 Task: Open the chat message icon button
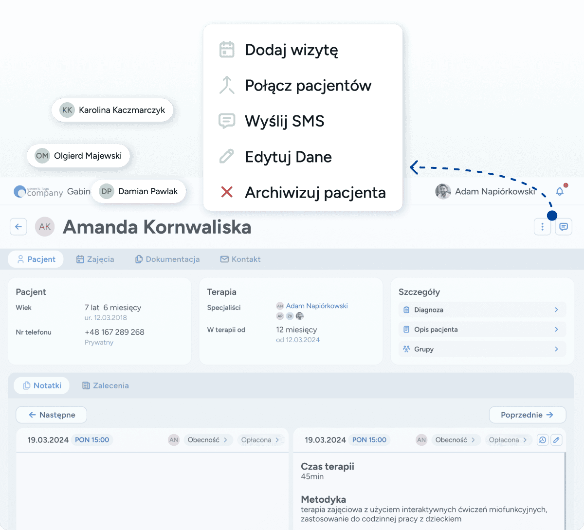tap(564, 227)
